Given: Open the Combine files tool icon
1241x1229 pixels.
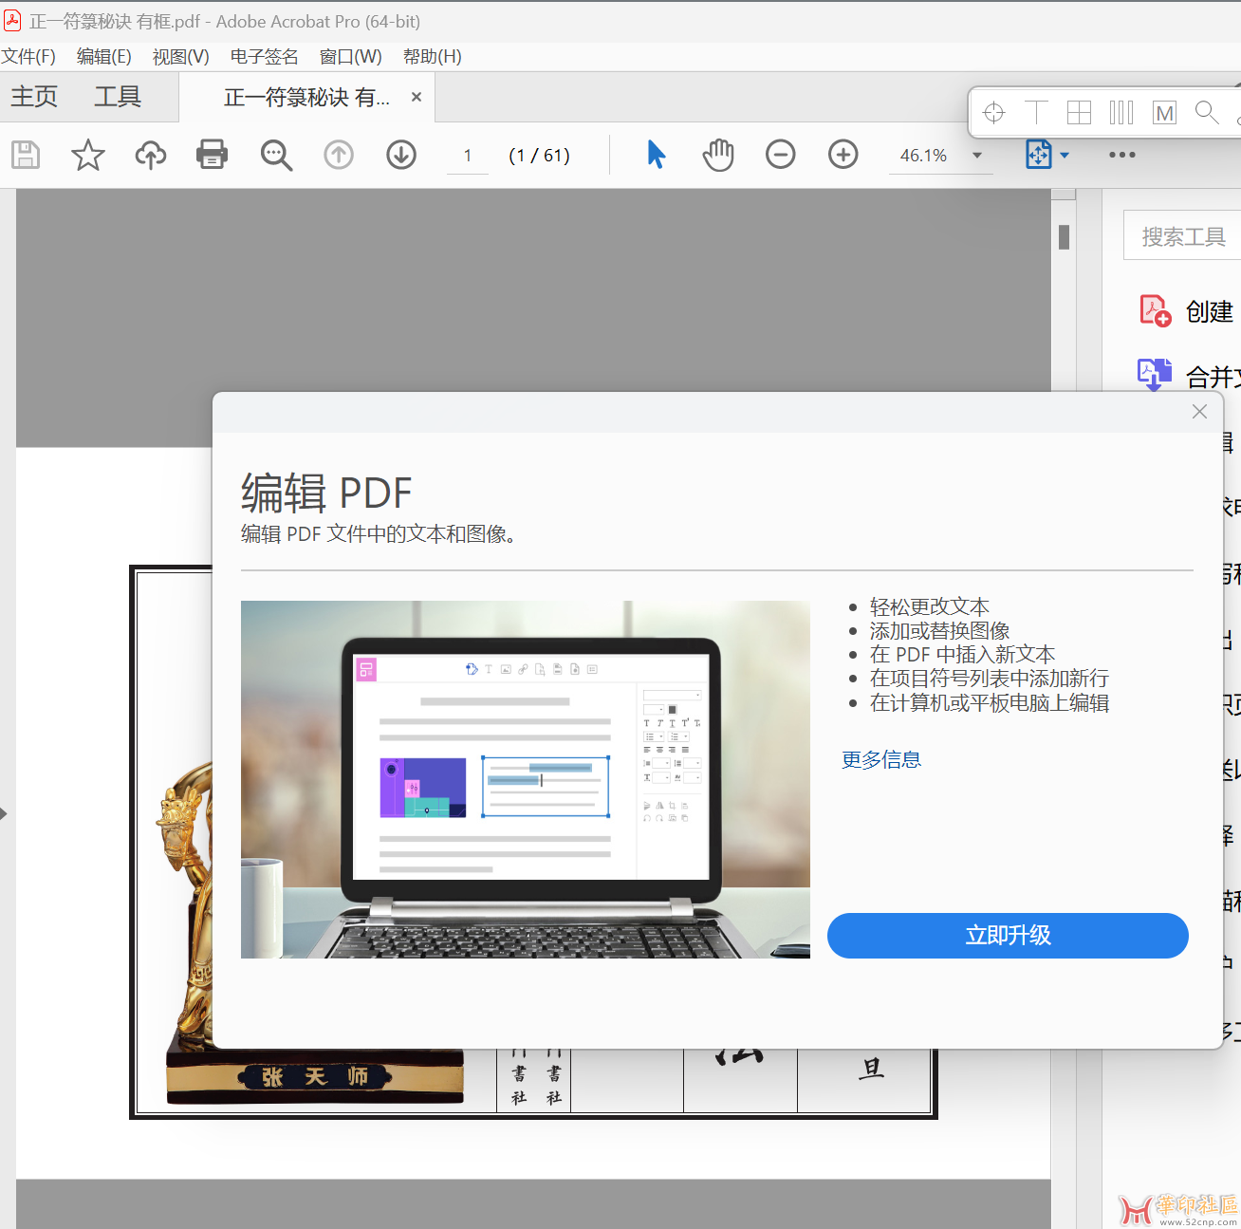Looking at the screenshot, I should 1155,375.
